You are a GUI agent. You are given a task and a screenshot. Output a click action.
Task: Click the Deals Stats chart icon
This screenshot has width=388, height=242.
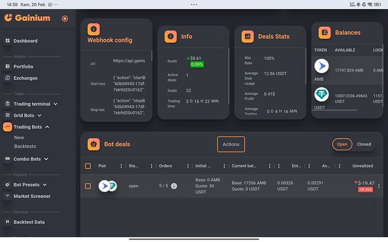[247, 36]
